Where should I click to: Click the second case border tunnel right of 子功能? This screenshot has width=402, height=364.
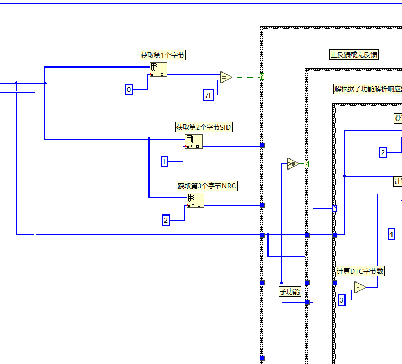pos(307,283)
